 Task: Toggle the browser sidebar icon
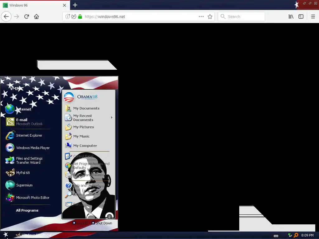(x=301, y=17)
